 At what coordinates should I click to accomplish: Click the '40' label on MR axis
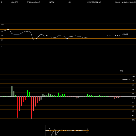pyautogui.click(x=133, y=89)
